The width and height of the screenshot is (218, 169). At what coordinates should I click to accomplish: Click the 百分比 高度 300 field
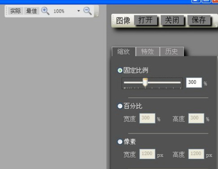click(x=196, y=118)
